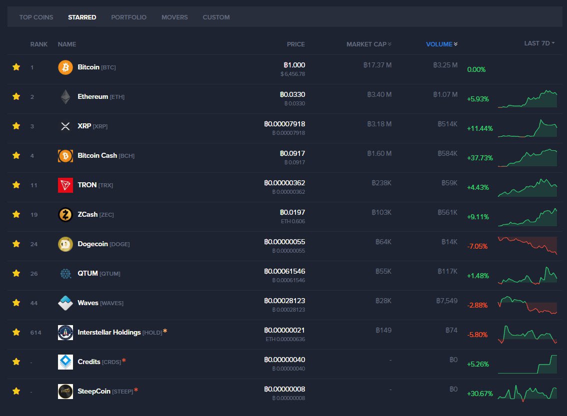Click TRON price ฿0.00000362
567x416 pixels.
(284, 183)
